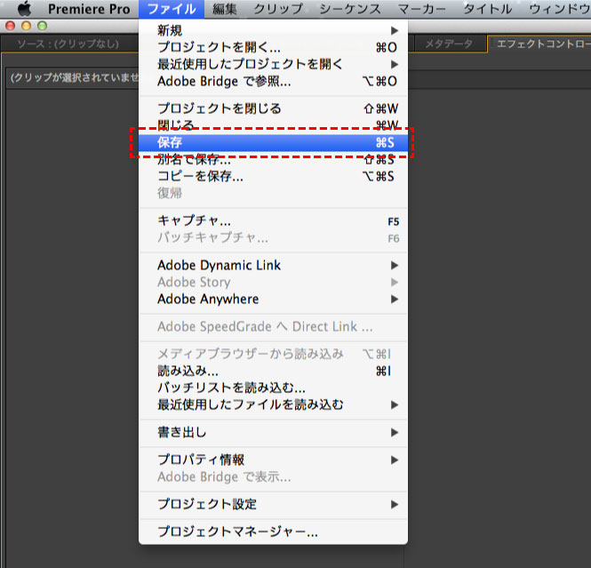Open the Apple menu
Image resolution: width=591 pixels, height=568 pixels.
coord(25,9)
